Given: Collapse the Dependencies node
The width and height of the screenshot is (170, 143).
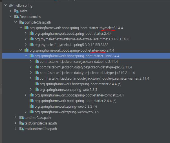Looking at the screenshot, I should 10,16.
